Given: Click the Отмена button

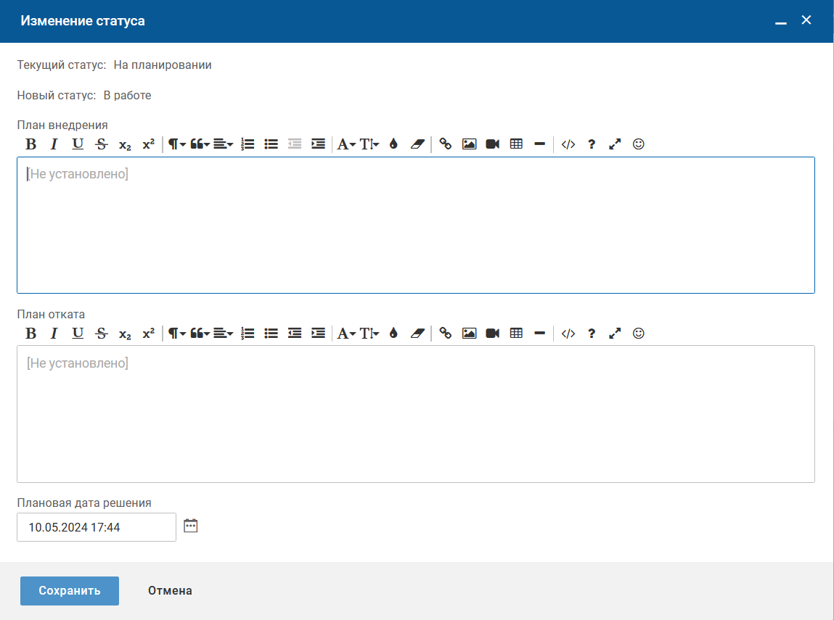Looking at the screenshot, I should [x=170, y=590].
